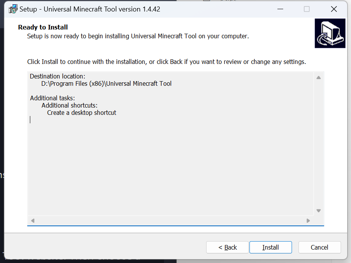Screen dimensions: 351x263
Task: Click the Install button
Action: click(x=271, y=247)
